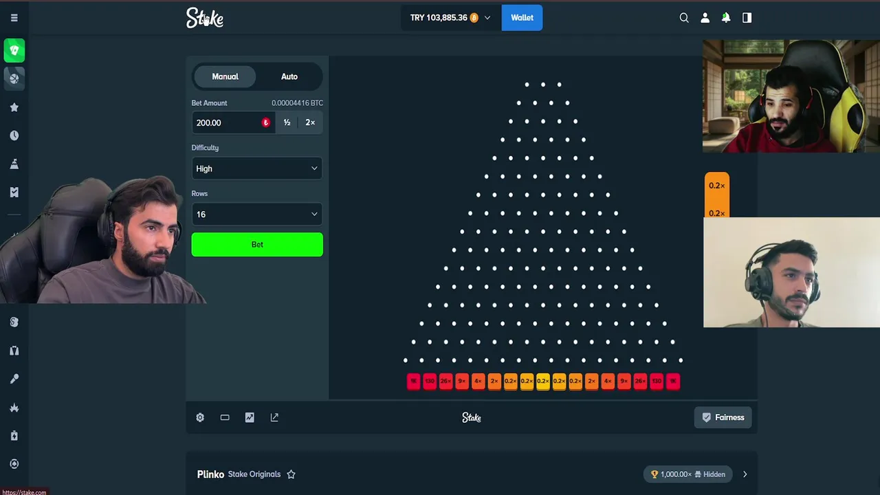The width and height of the screenshot is (880, 495).
Task: Open live stats chart icon
Action: point(250,417)
